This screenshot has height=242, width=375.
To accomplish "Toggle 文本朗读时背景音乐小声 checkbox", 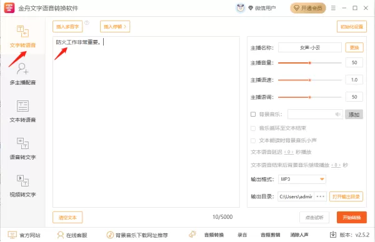I will [253, 140].
